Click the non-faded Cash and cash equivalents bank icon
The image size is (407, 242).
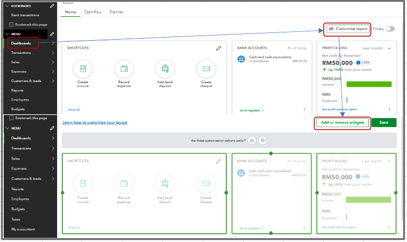pyautogui.click(x=241, y=59)
